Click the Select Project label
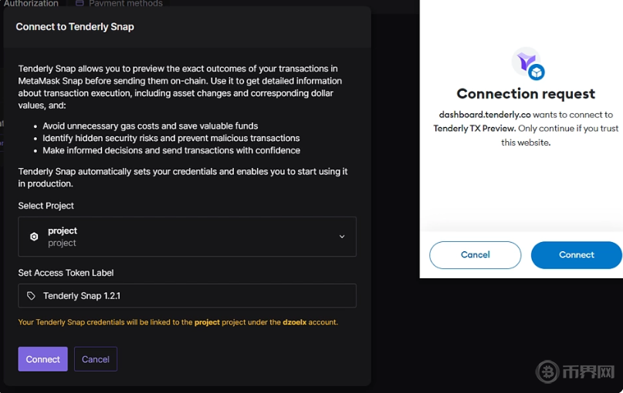Viewport: 623px width, 393px height. pyautogui.click(x=46, y=206)
